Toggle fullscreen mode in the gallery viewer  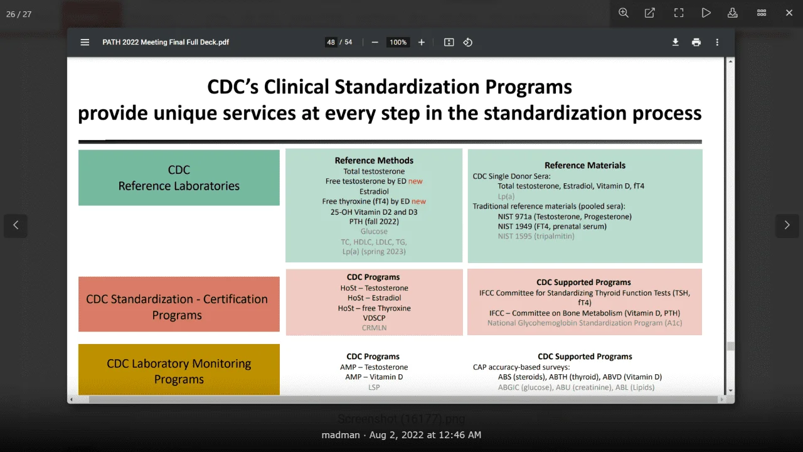coord(679,13)
